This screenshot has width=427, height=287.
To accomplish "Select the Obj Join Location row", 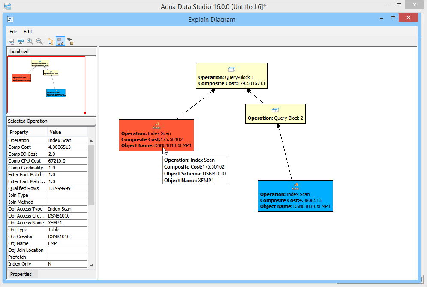I will [x=48, y=250].
